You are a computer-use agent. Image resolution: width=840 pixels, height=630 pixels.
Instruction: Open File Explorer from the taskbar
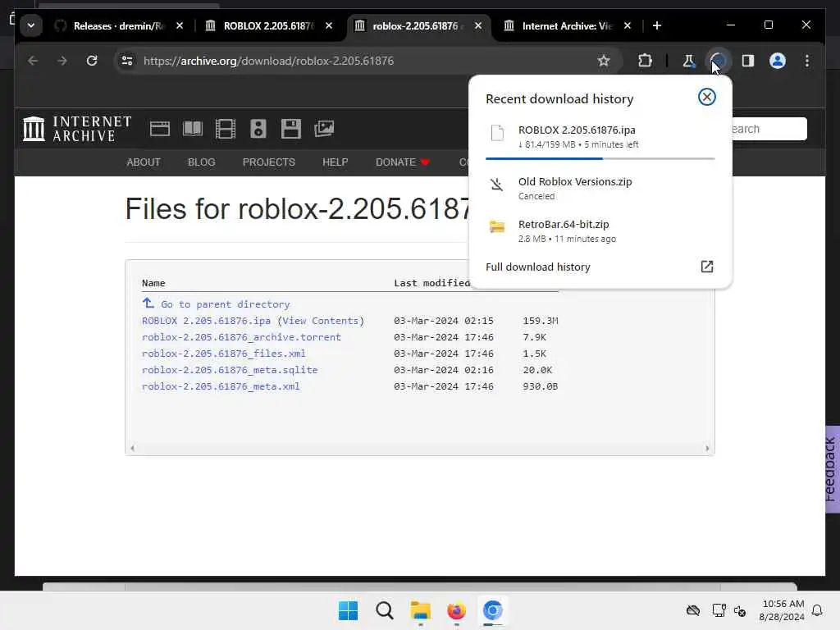click(x=421, y=610)
